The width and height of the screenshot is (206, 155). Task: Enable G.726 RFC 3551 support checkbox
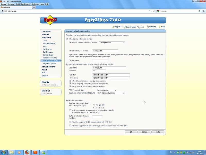70,122
